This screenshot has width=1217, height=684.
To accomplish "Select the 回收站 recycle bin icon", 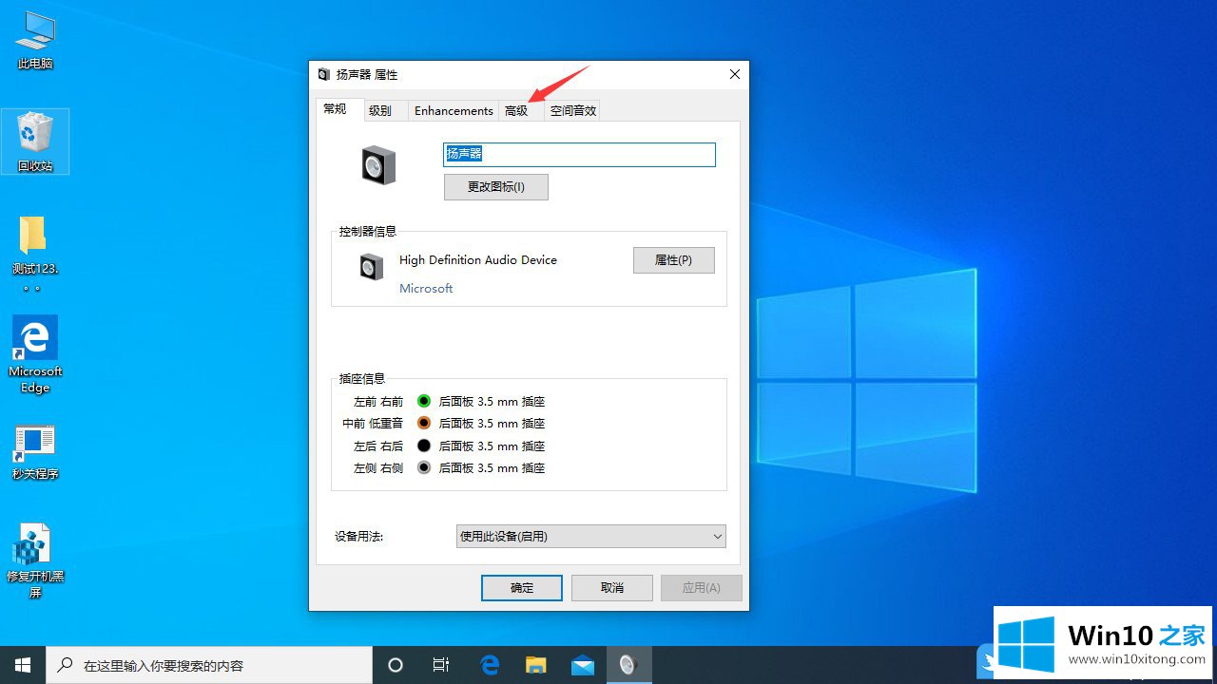I will click(x=35, y=141).
